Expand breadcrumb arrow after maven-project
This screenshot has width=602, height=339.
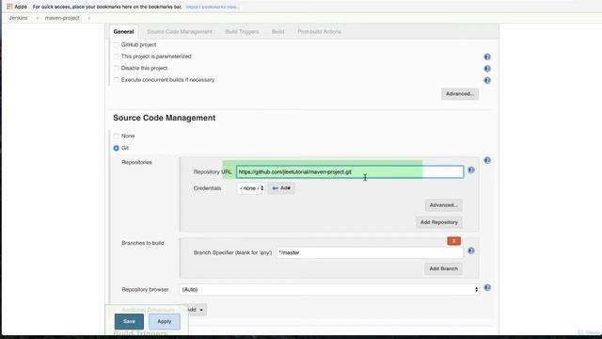coord(88,18)
